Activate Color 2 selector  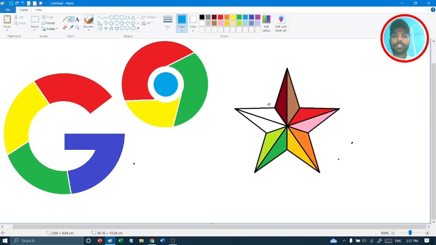(193, 23)
